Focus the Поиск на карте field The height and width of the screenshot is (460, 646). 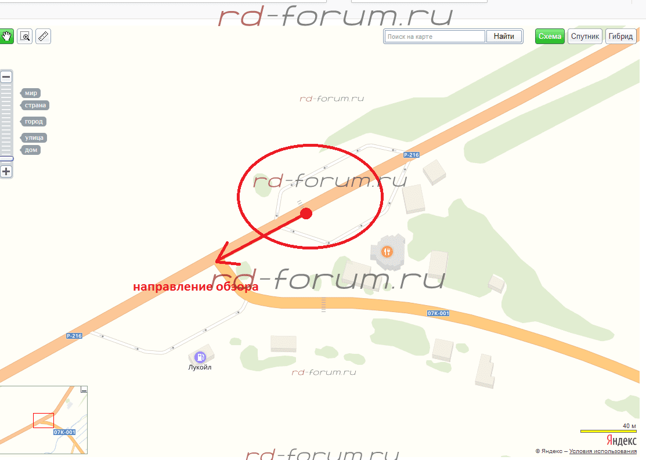435,36
